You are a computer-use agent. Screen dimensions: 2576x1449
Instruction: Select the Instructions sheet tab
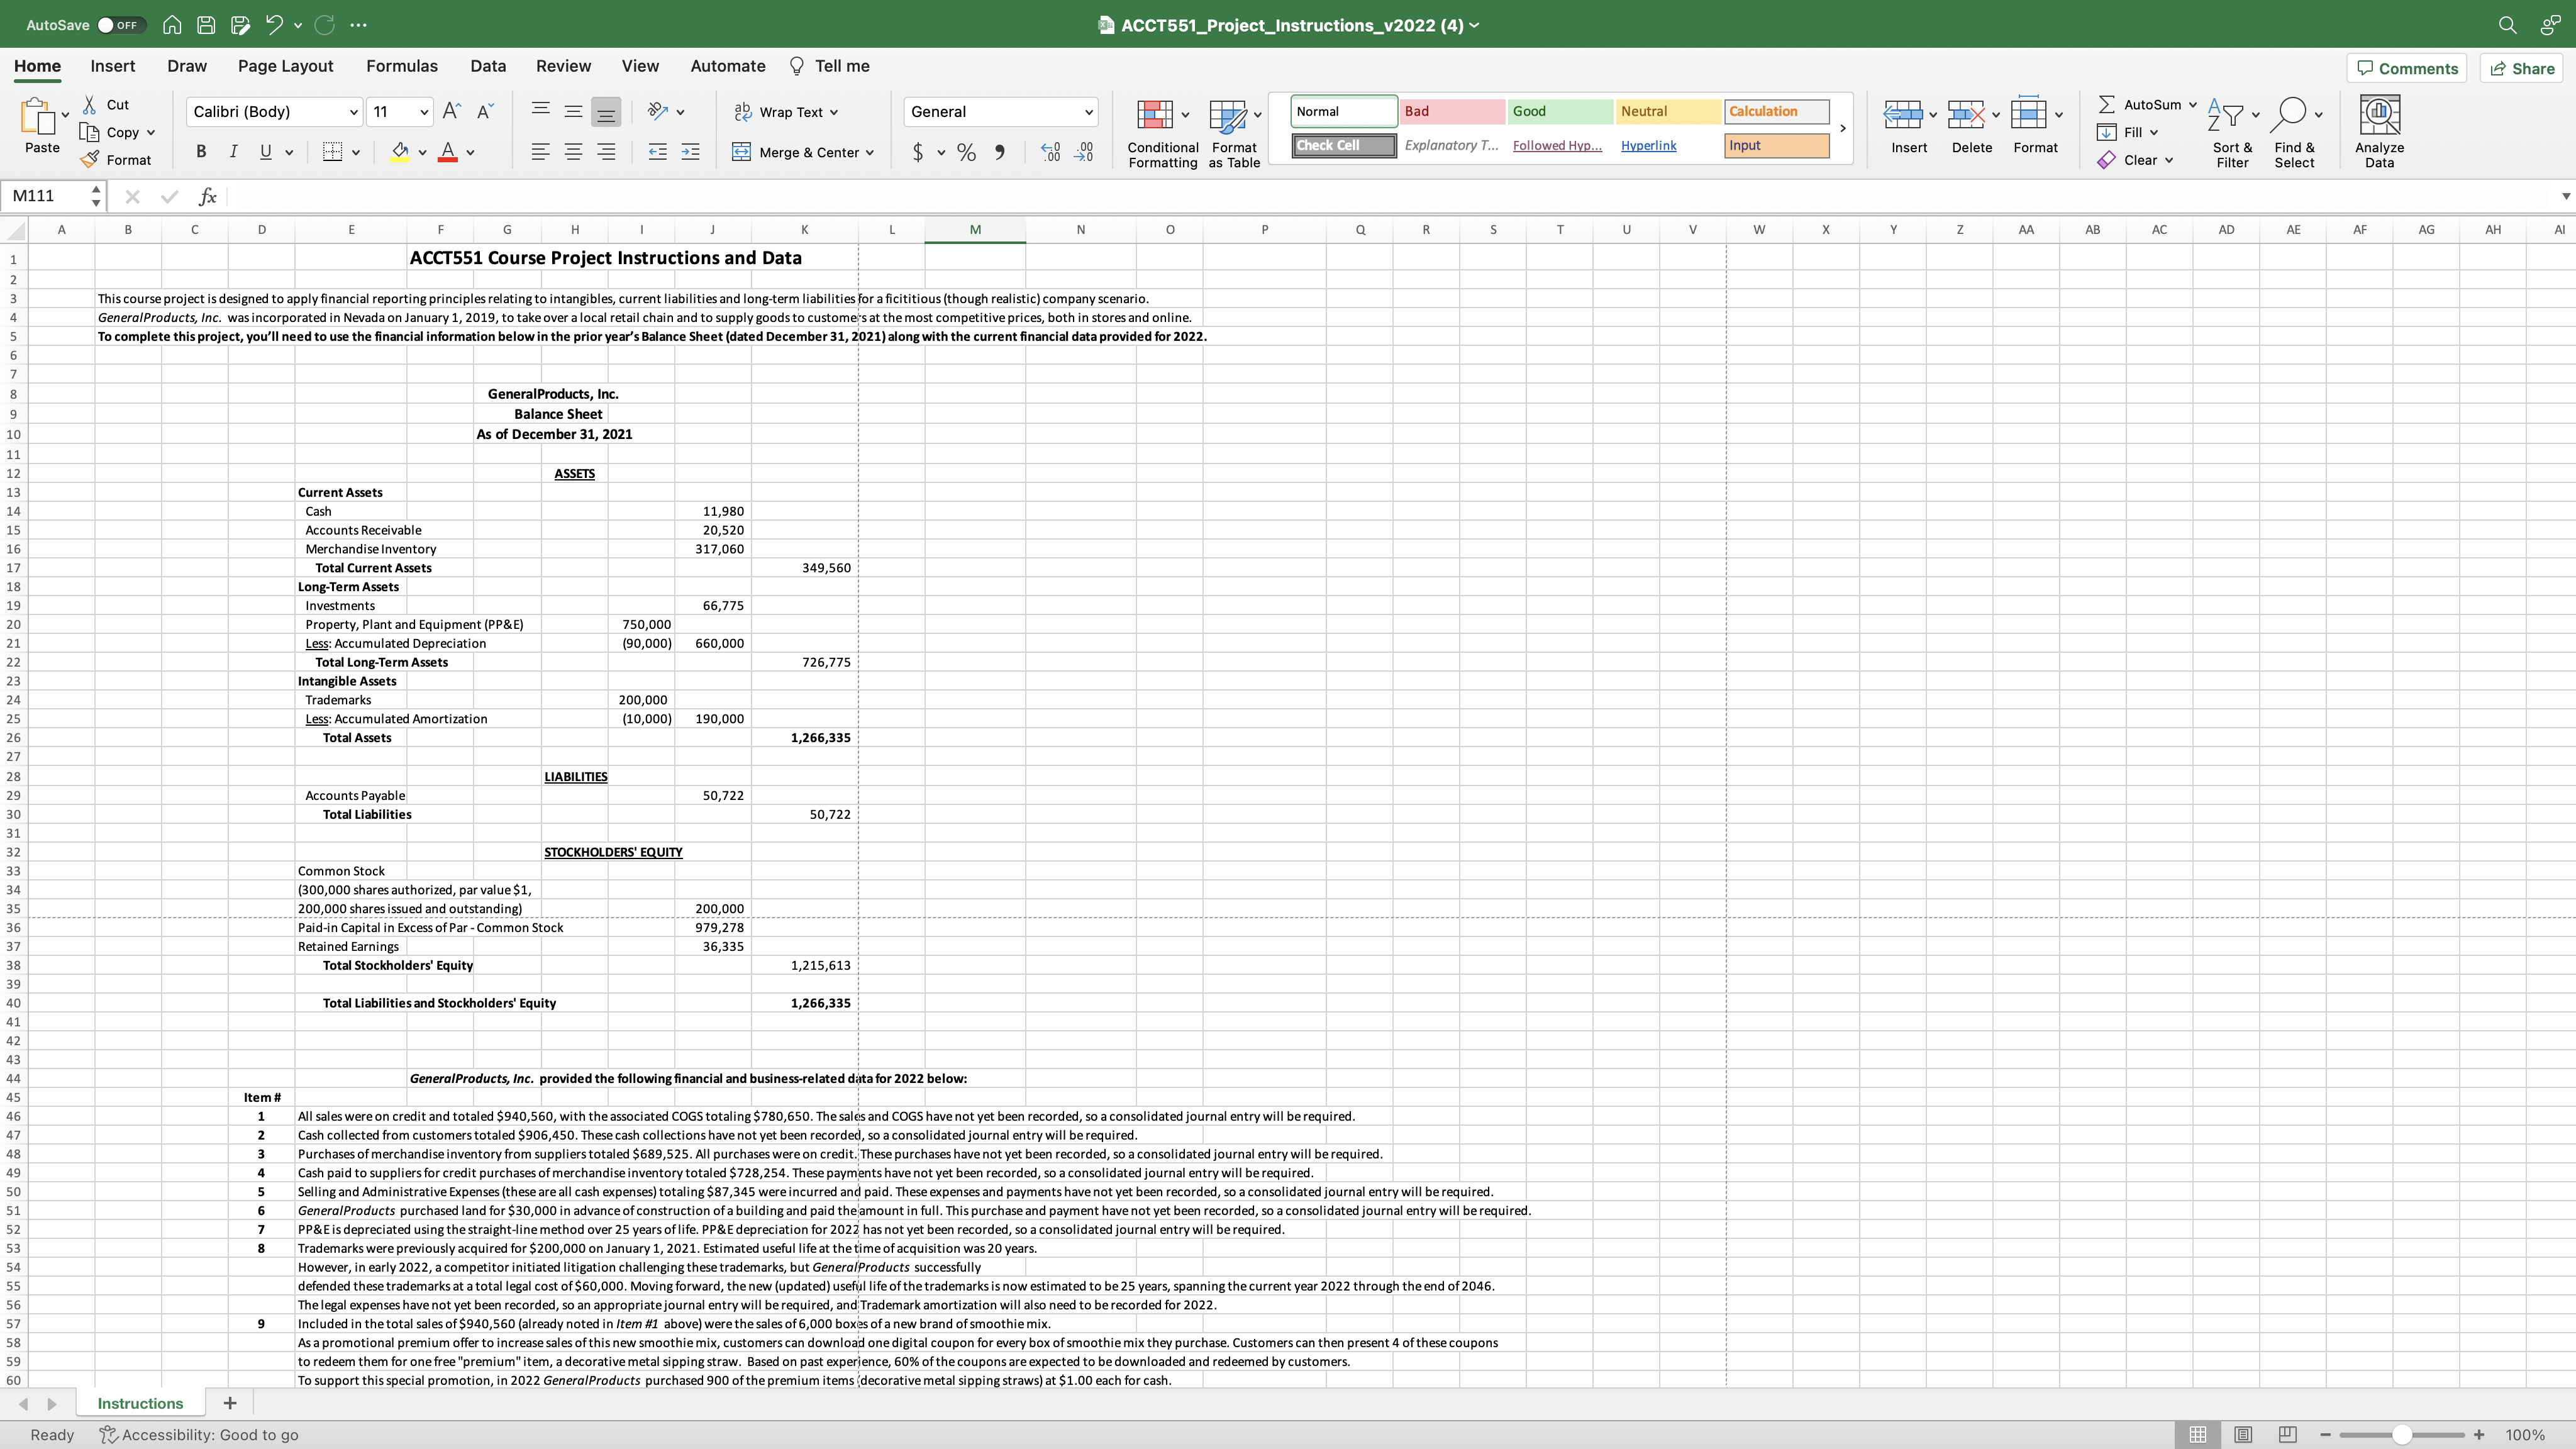[x=140, y=1403]
